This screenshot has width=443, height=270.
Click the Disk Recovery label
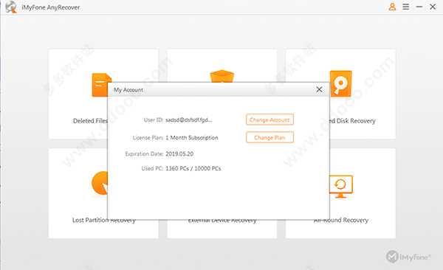[353, 121]
